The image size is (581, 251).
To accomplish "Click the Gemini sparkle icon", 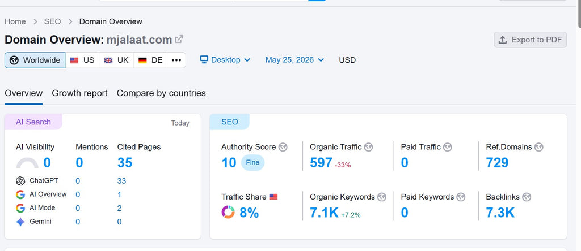I will coord(20,222).
